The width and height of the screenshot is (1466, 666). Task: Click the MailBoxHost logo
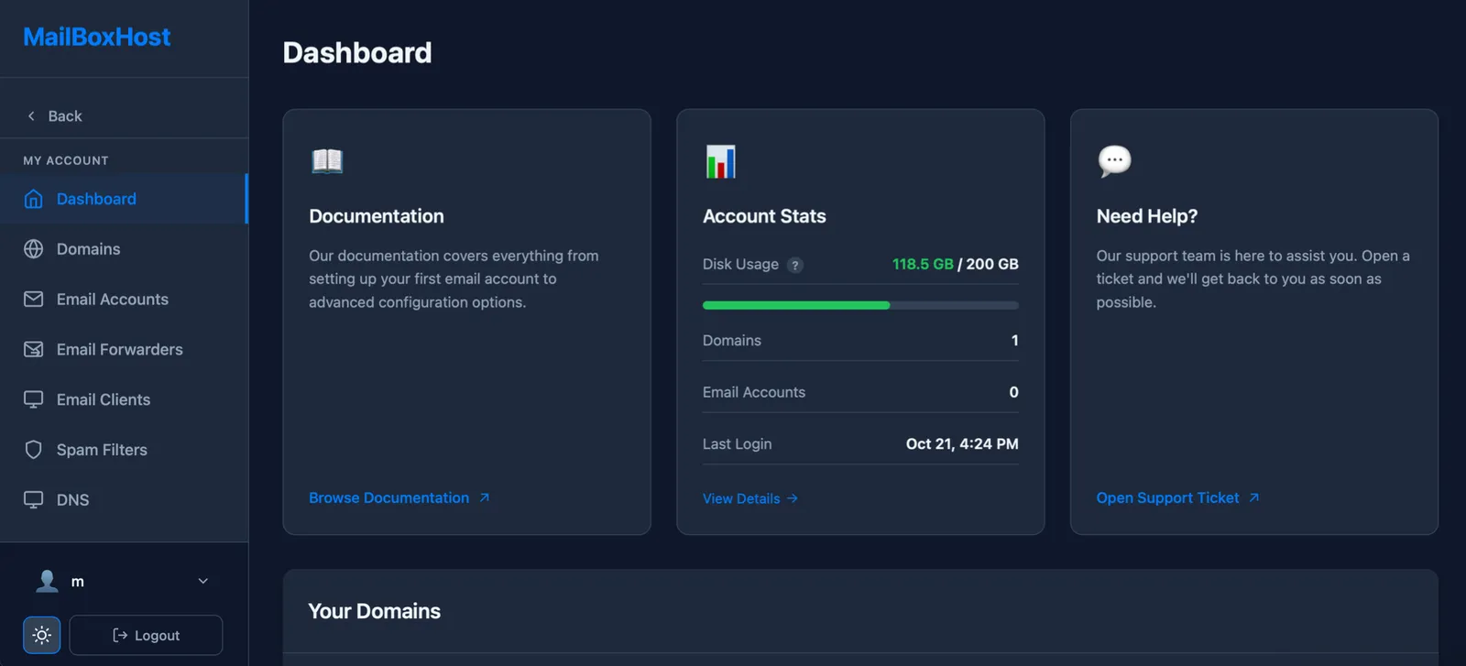pyautogui.click(x=97, y=37)
